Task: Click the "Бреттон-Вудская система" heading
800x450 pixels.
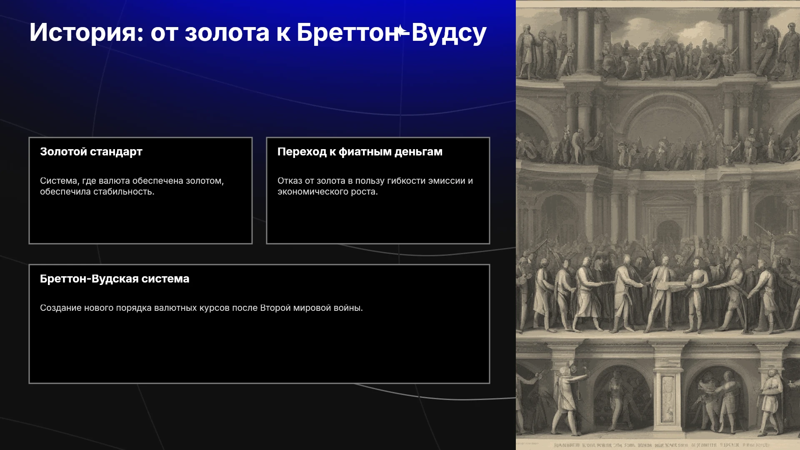Action: point(115,279)
